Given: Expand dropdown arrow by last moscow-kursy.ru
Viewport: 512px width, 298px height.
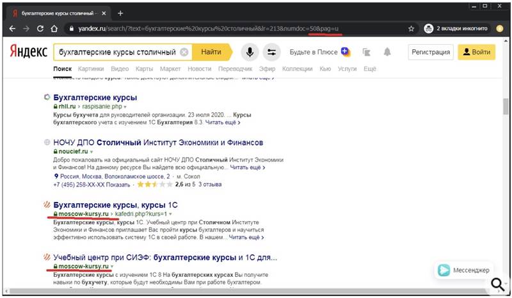Looking at the screenshot, I should (x=112, y=267).
